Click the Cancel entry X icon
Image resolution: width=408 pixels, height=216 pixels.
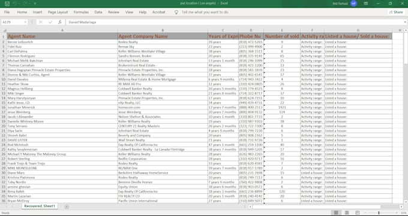41,22
